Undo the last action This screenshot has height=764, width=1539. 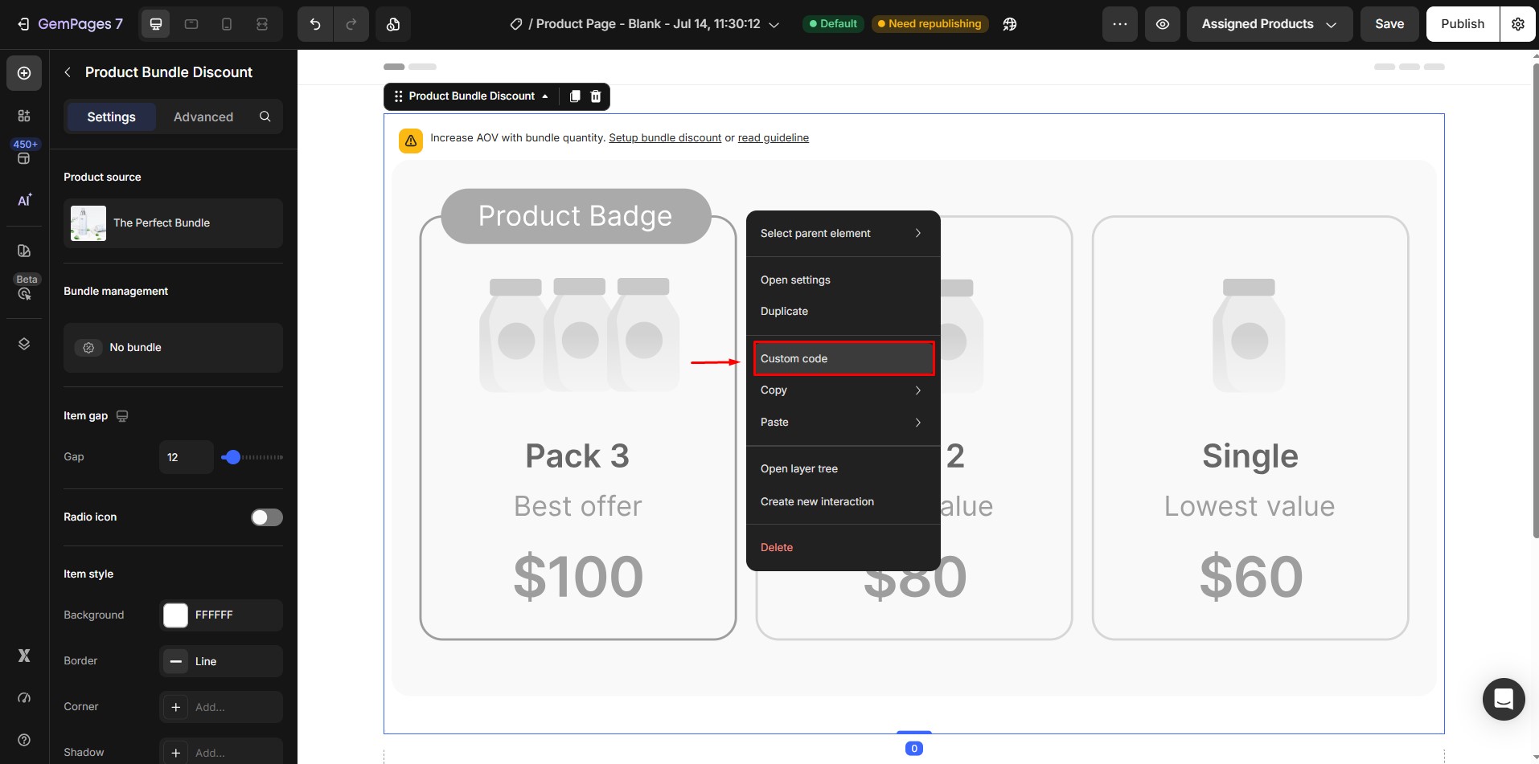click(315, 24)
